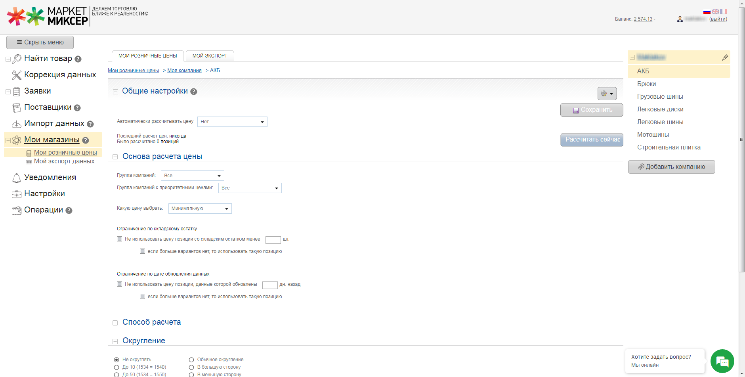This screenshot has height=377, width=745.
Task: Open the gear settings dropdown button
Action: (x=607, y=94)
